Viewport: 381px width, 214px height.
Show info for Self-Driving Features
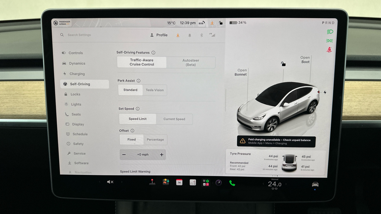point(153,52)
